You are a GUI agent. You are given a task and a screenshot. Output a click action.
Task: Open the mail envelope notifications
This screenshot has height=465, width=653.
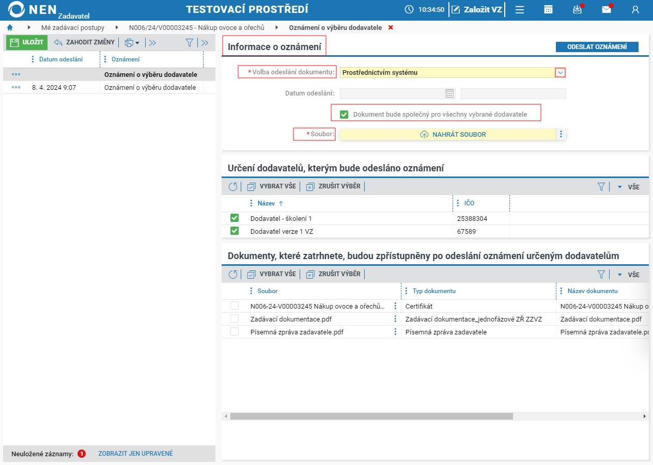coord(607,9)
